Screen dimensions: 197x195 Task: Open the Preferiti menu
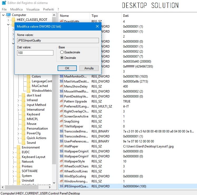(x=48, y=9)
